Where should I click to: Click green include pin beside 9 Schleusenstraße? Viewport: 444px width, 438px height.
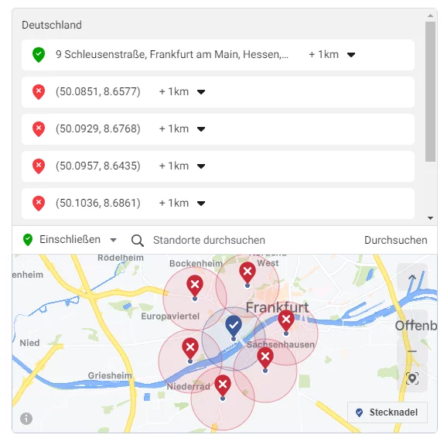tap(39, 54)
